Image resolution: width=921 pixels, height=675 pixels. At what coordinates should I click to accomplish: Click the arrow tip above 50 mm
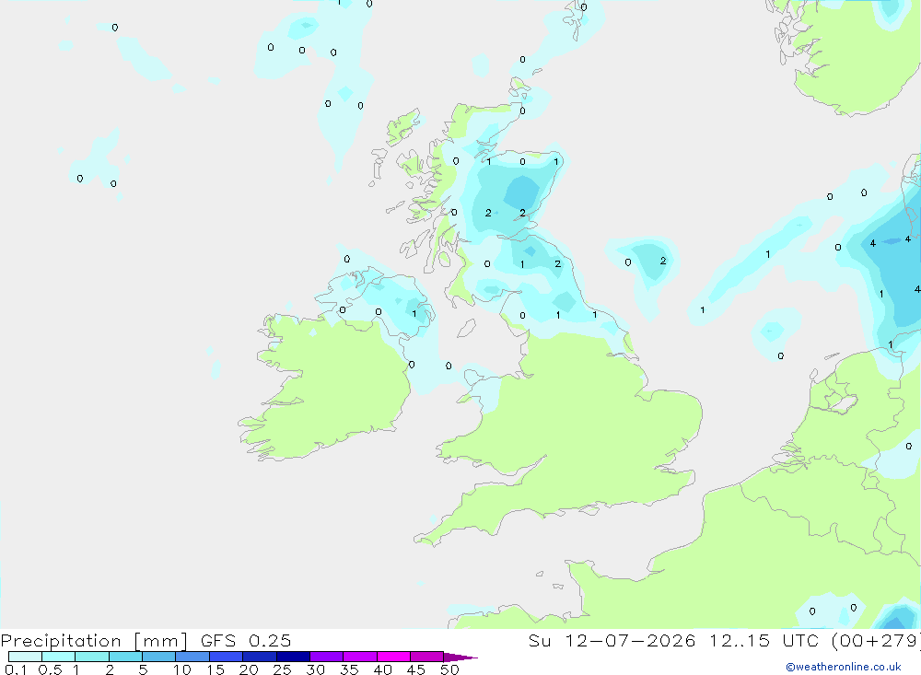(461, 658)
